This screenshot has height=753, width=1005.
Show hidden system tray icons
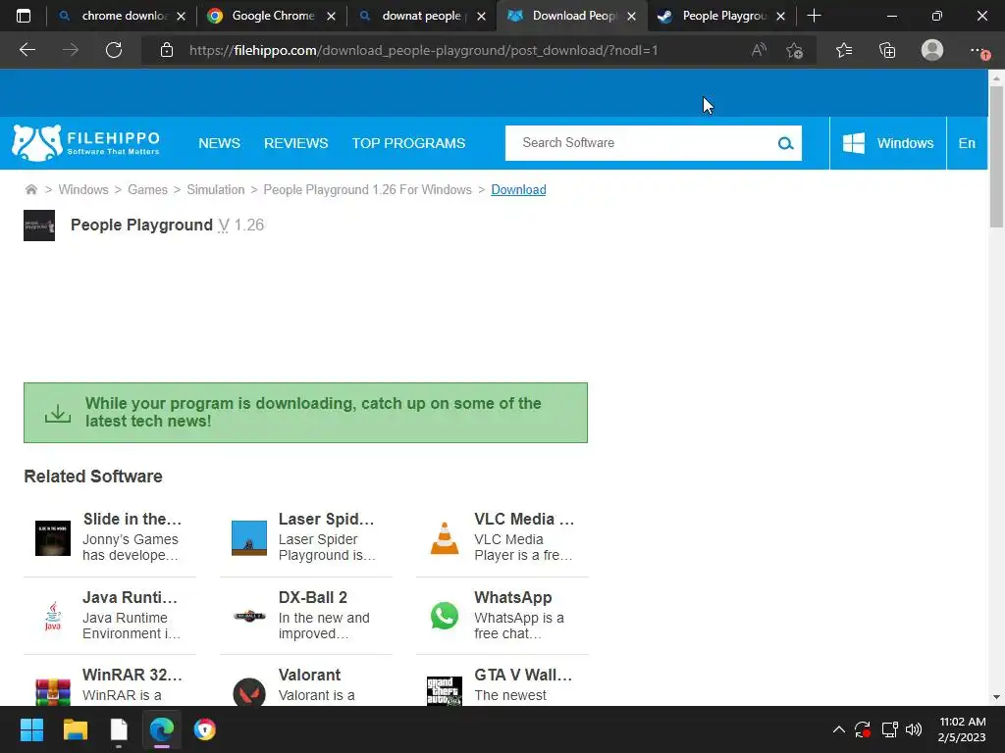[x=838, y=729]
